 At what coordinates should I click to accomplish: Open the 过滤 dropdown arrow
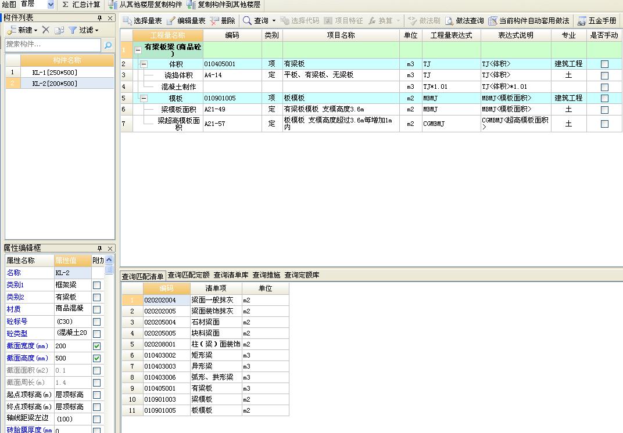[x=96, y=31]
